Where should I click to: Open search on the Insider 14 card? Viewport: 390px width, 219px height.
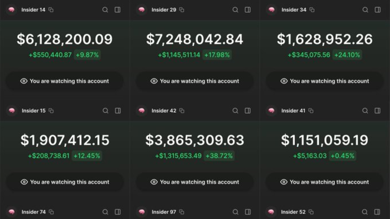[x=105, y=10]
